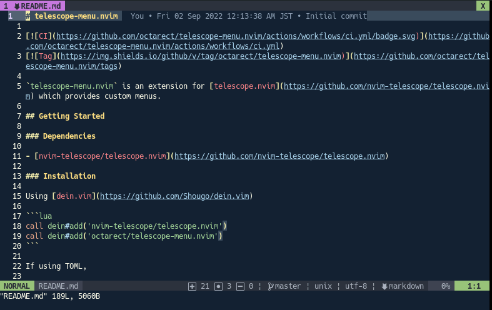The width and height of the screenshot is (492, 310).
Task: Click the 'which provides custom menus.' text
Action: [99, 96]
